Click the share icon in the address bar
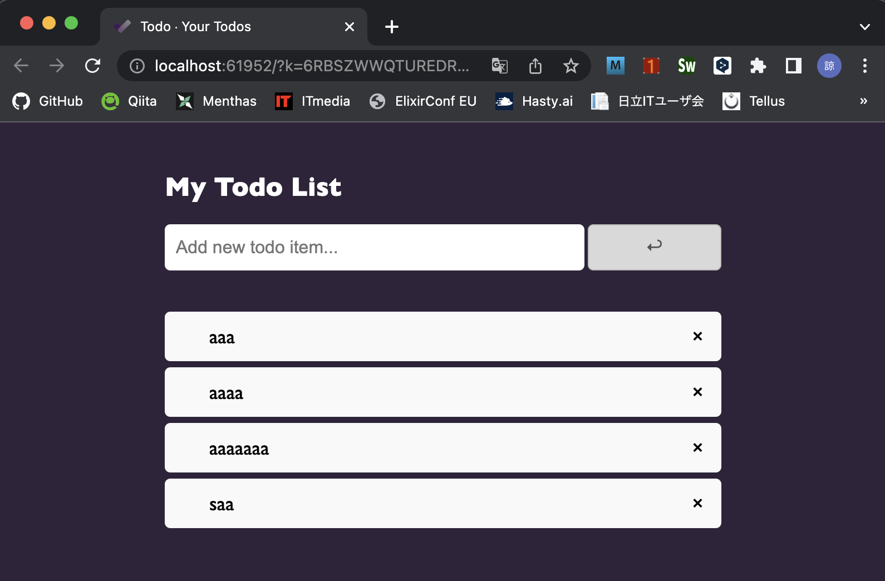Screen dimensions: 885x581 [x=535, y=66]
